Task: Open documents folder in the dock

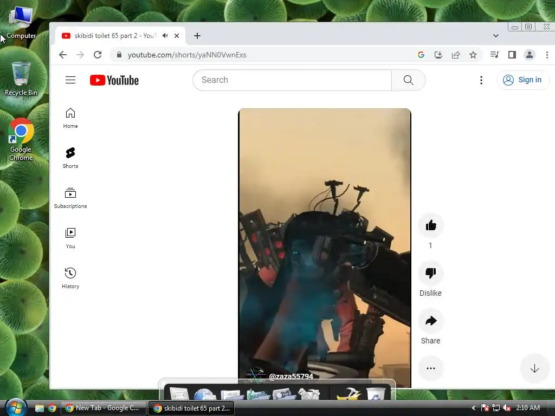Action: pyautogui.click(x=232, y=394)
